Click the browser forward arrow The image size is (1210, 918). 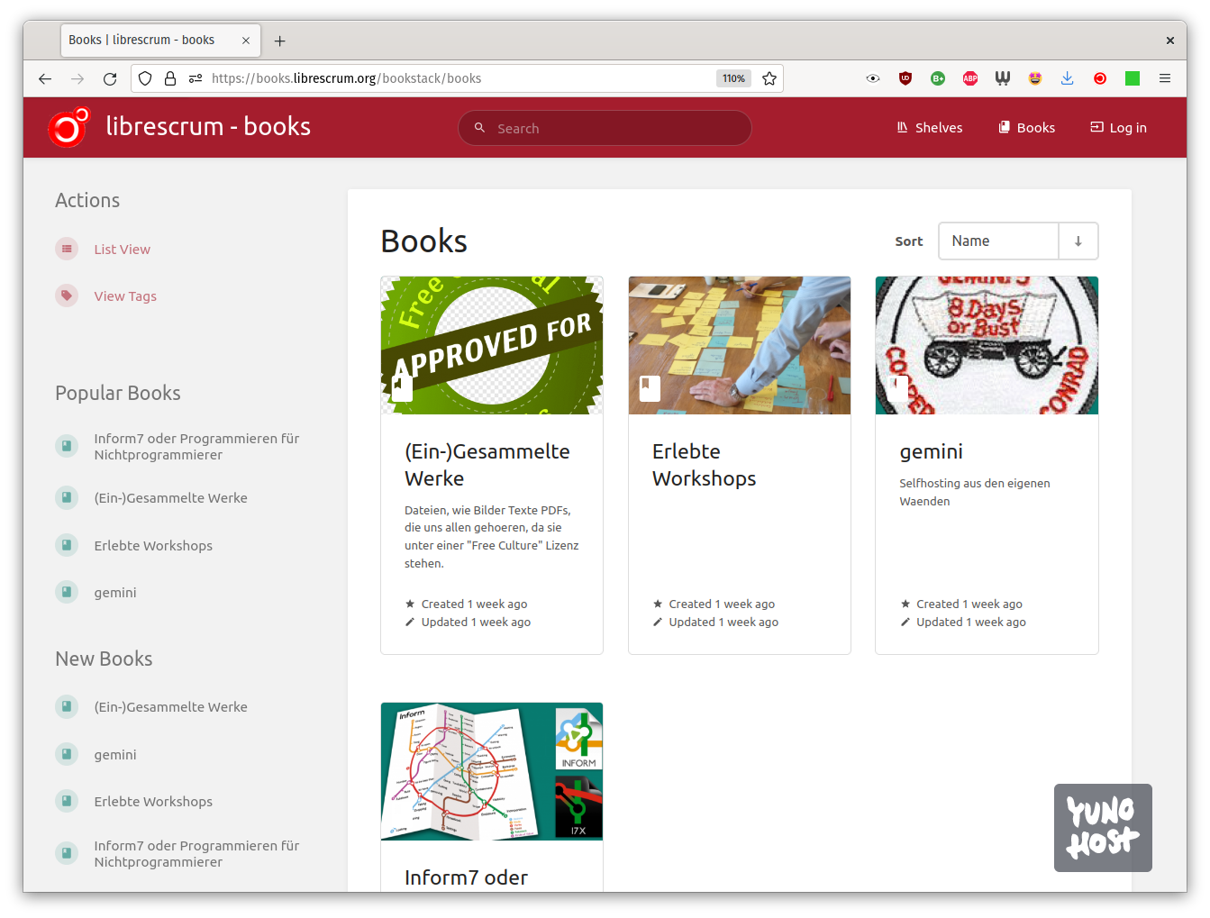[x=77, y=78]
